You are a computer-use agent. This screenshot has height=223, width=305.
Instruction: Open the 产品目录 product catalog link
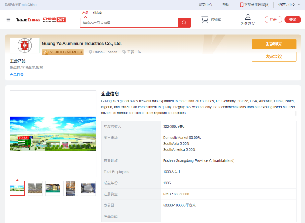click(17, 75)
